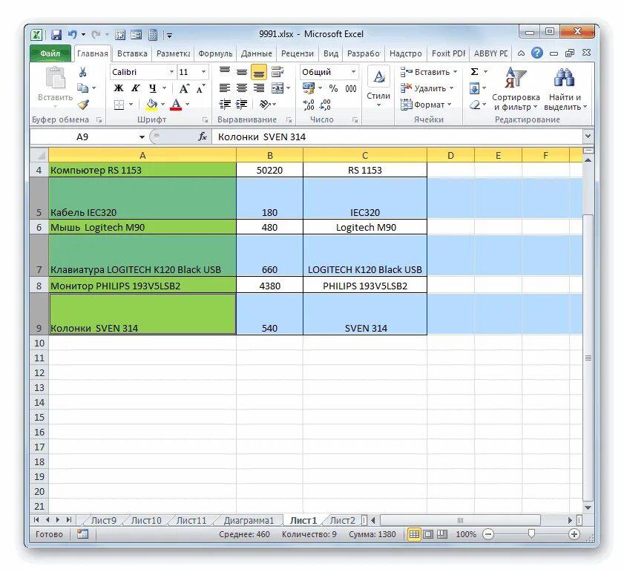Increase indent icon
Screen dimensions: 624x572
242,105
